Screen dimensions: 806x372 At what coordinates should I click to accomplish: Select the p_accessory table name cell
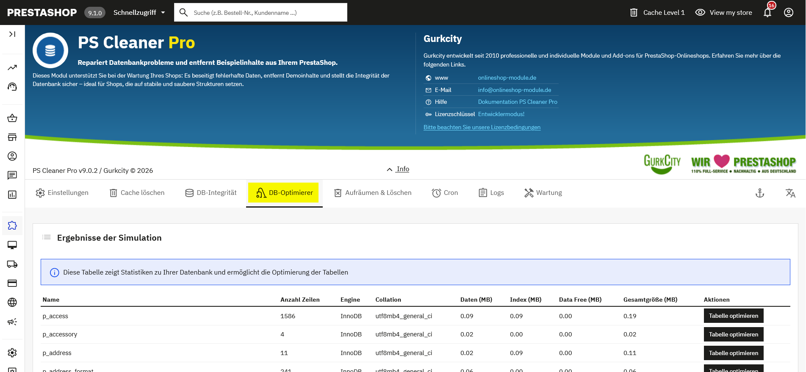60,334
